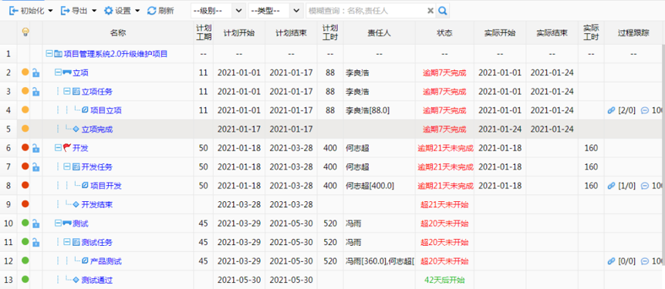Click [0/0] tracking count in 产品测试 row
The width and height of the screenshot is (665, 289).
coord(627,261)
